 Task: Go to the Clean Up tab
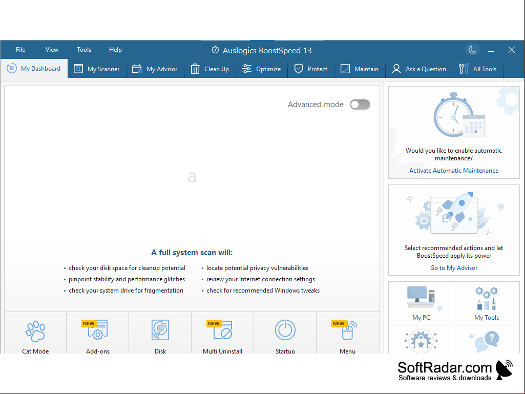click(x=210, y=69)
